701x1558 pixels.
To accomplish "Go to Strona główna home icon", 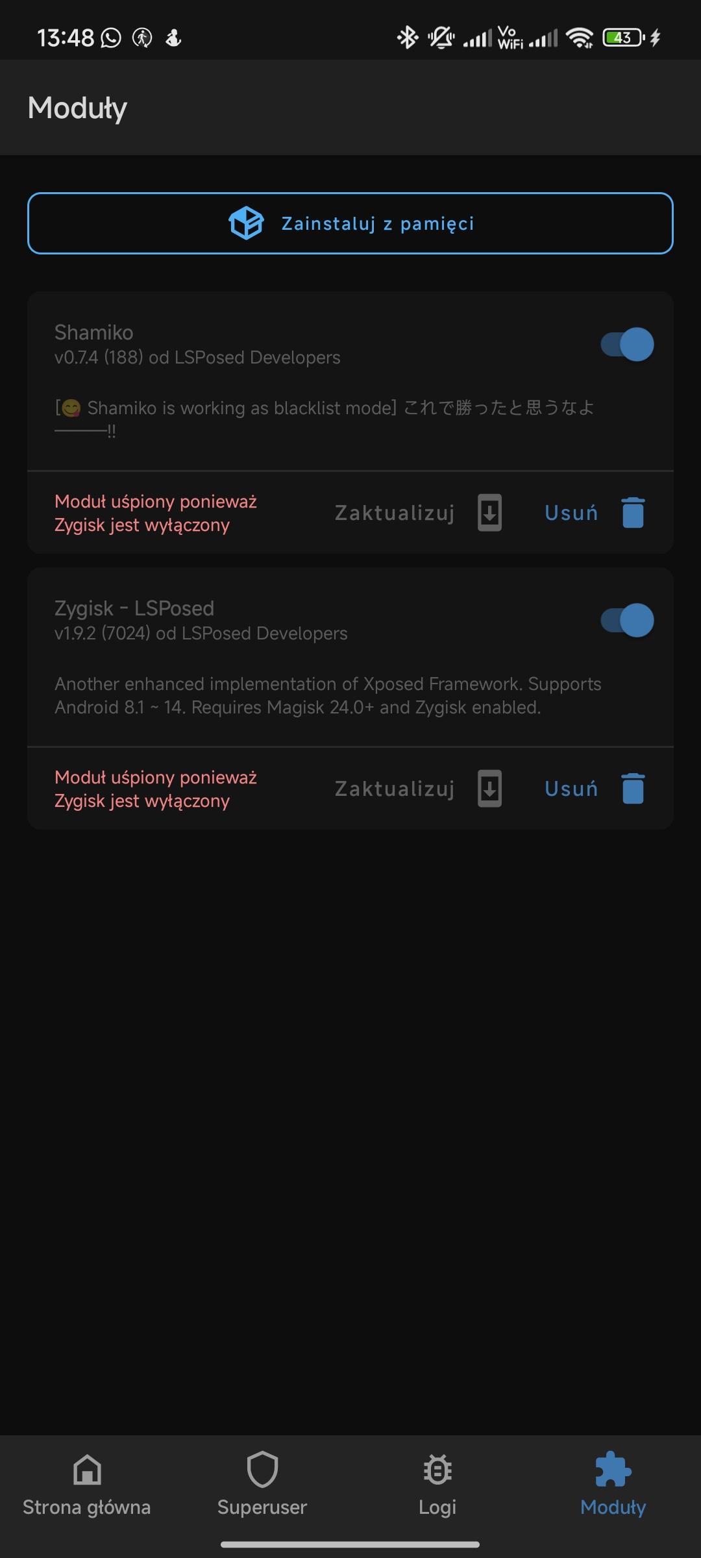I will coord(87,1470).
